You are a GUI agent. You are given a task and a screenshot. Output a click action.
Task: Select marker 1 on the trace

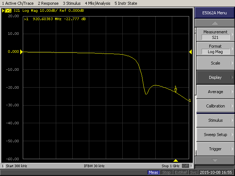(176, 89)
